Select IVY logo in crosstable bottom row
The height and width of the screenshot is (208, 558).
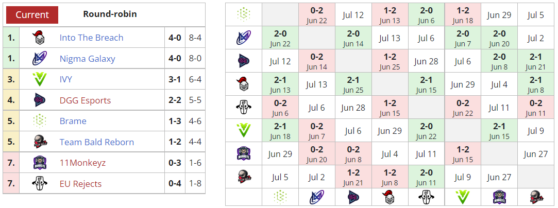coord(463,197)
